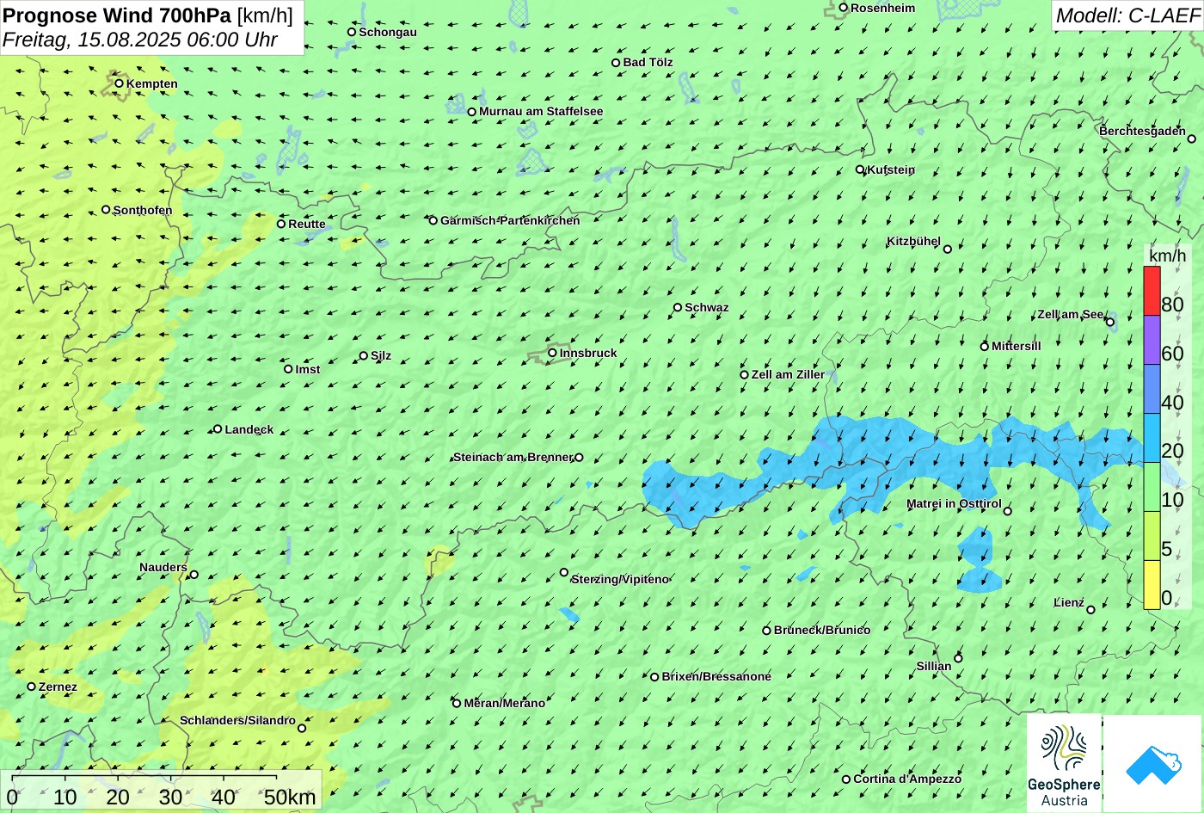The image size is (1204, 813).
Task: Select the Matrei in Osttirol label
Action: coord(954,503)
